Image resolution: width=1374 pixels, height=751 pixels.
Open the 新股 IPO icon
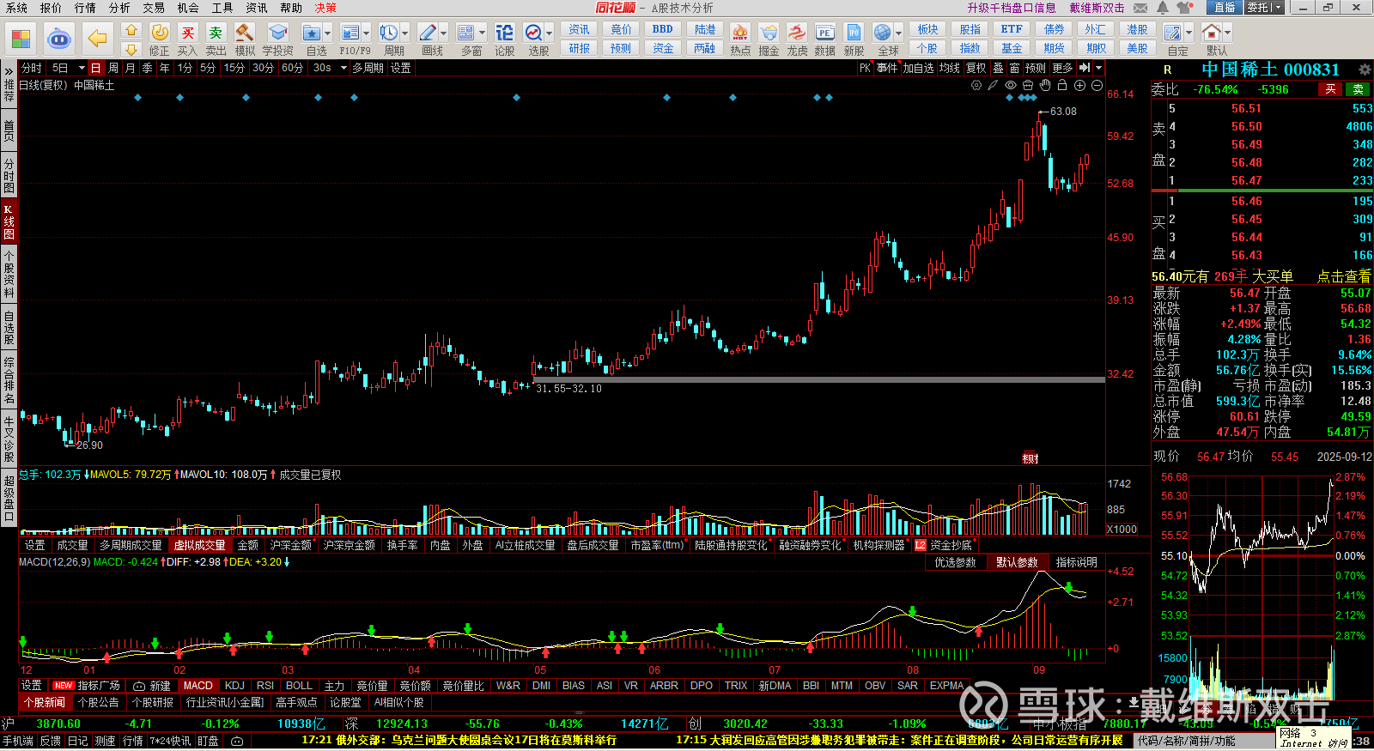(854, 39)
